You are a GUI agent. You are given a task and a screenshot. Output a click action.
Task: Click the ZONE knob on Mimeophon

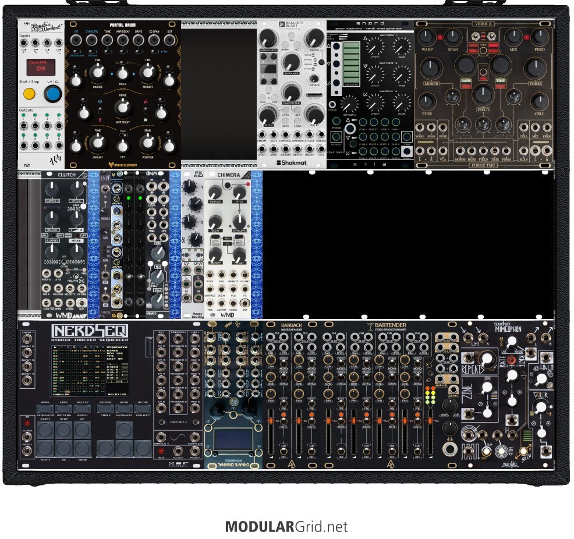487,386
